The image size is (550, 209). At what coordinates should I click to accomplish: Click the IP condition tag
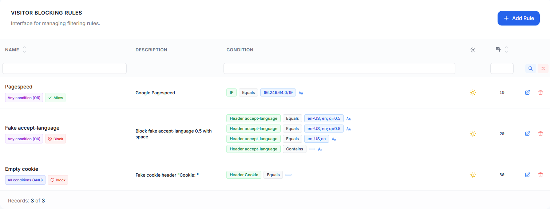(x=232, y=92)
